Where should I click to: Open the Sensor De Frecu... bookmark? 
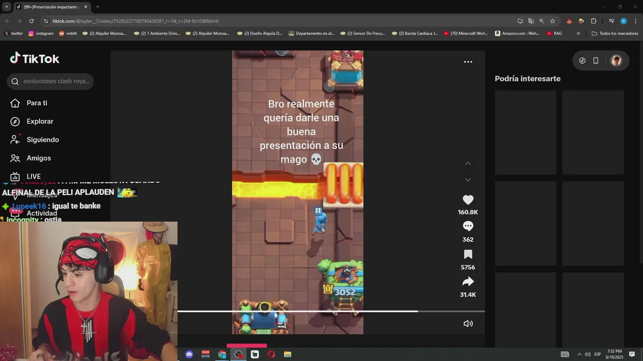coord(363,34)
